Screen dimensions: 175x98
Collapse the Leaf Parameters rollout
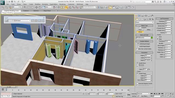165,19
